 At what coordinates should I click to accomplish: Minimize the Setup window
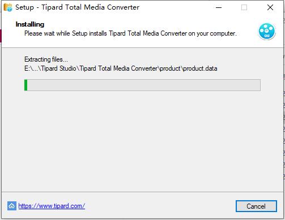219,7
